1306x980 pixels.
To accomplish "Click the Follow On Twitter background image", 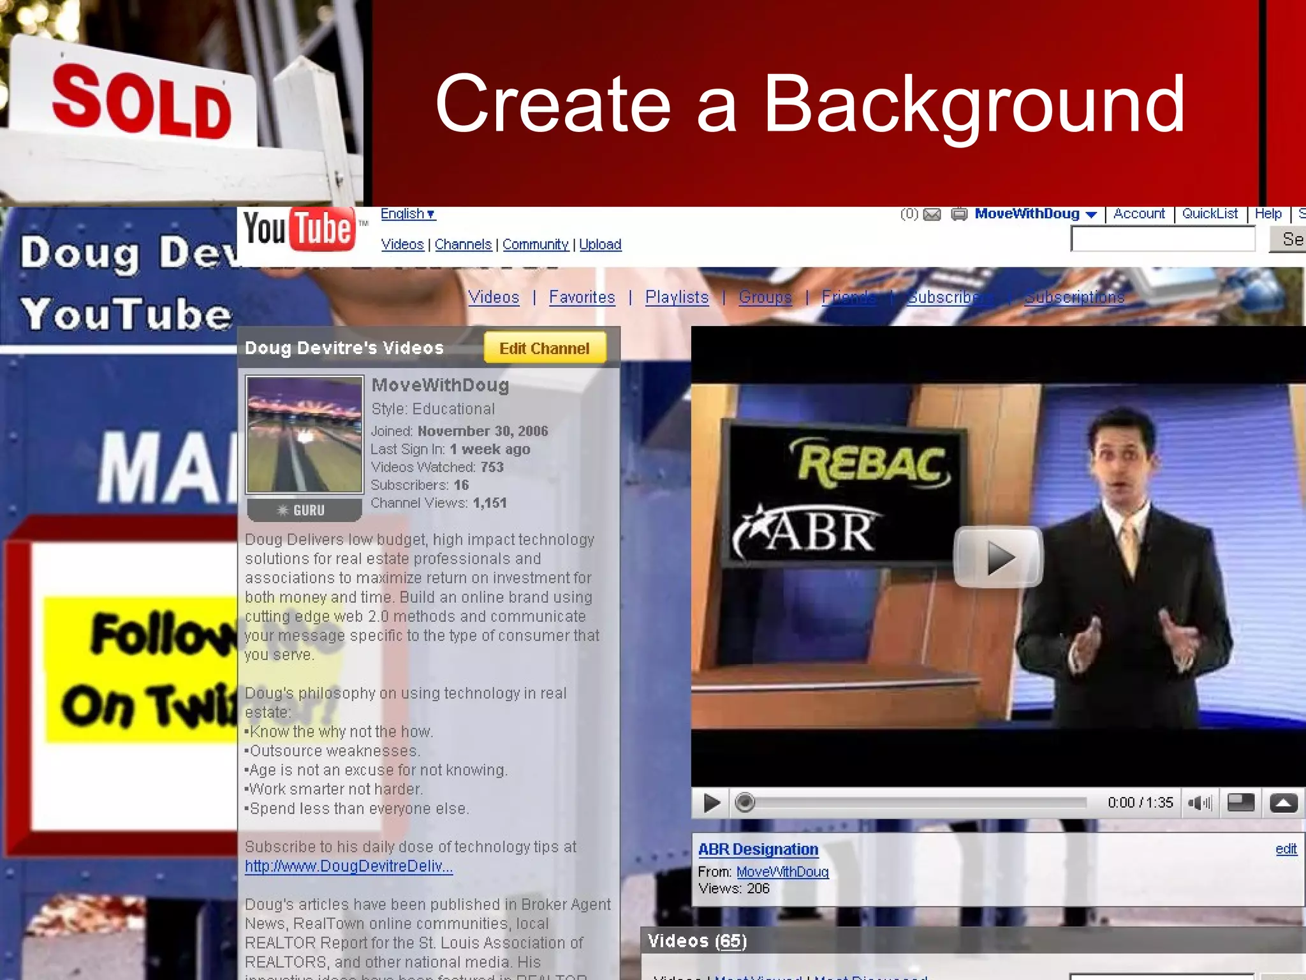I will coord(140,670).
